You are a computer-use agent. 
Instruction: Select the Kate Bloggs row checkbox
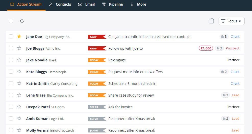pos(11,72)
